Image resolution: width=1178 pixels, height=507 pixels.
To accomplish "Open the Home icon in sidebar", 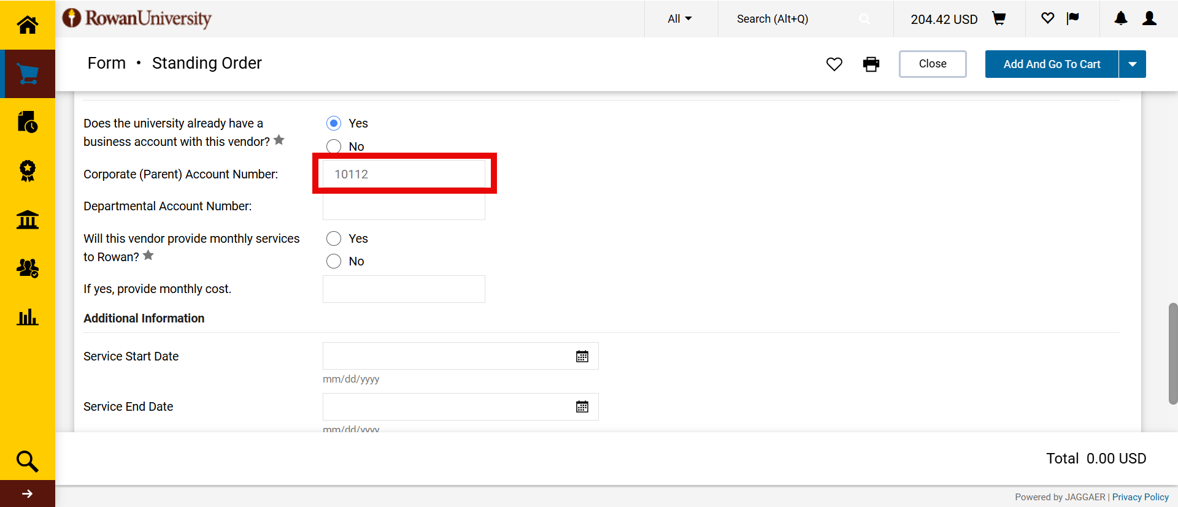I will point(28,25).
